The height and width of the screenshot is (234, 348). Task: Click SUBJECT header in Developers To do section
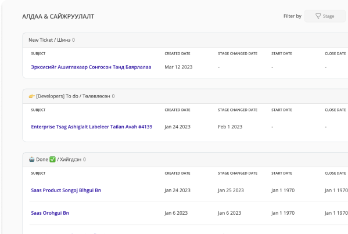[x=38, y=110]
